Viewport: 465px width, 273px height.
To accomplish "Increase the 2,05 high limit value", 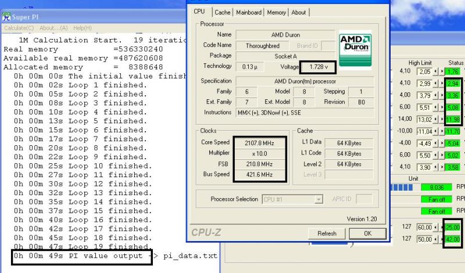I will click(442, 71).
